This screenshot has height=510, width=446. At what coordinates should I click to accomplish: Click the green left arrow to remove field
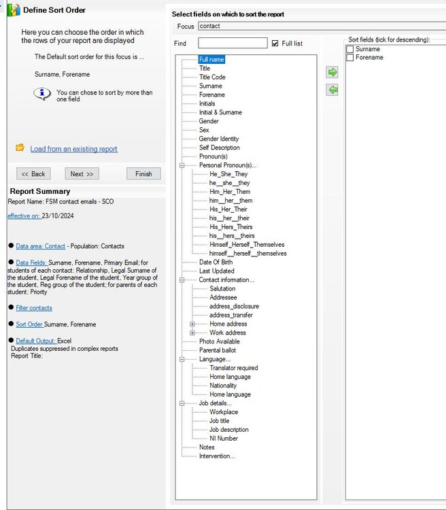coord(332,90)
